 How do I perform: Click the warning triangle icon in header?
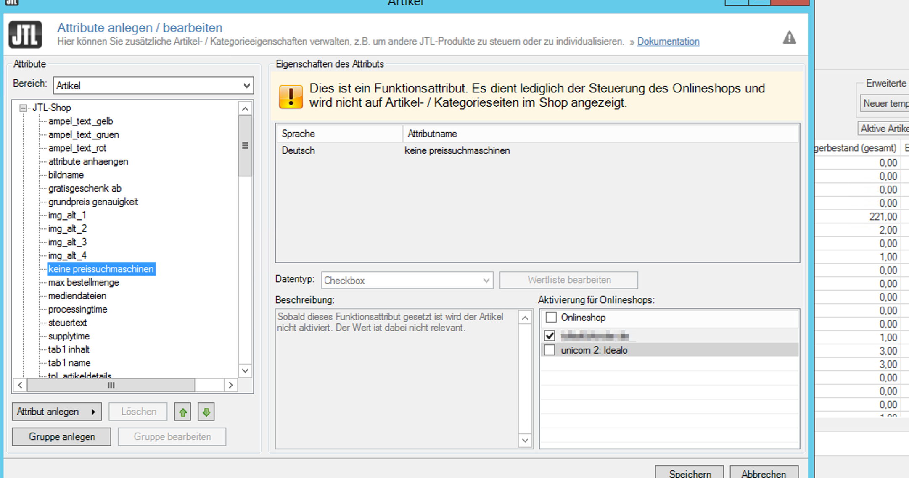pos(789,38)
